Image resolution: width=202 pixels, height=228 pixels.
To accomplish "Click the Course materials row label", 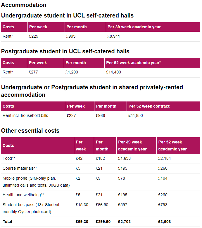I will coord(20,168).
